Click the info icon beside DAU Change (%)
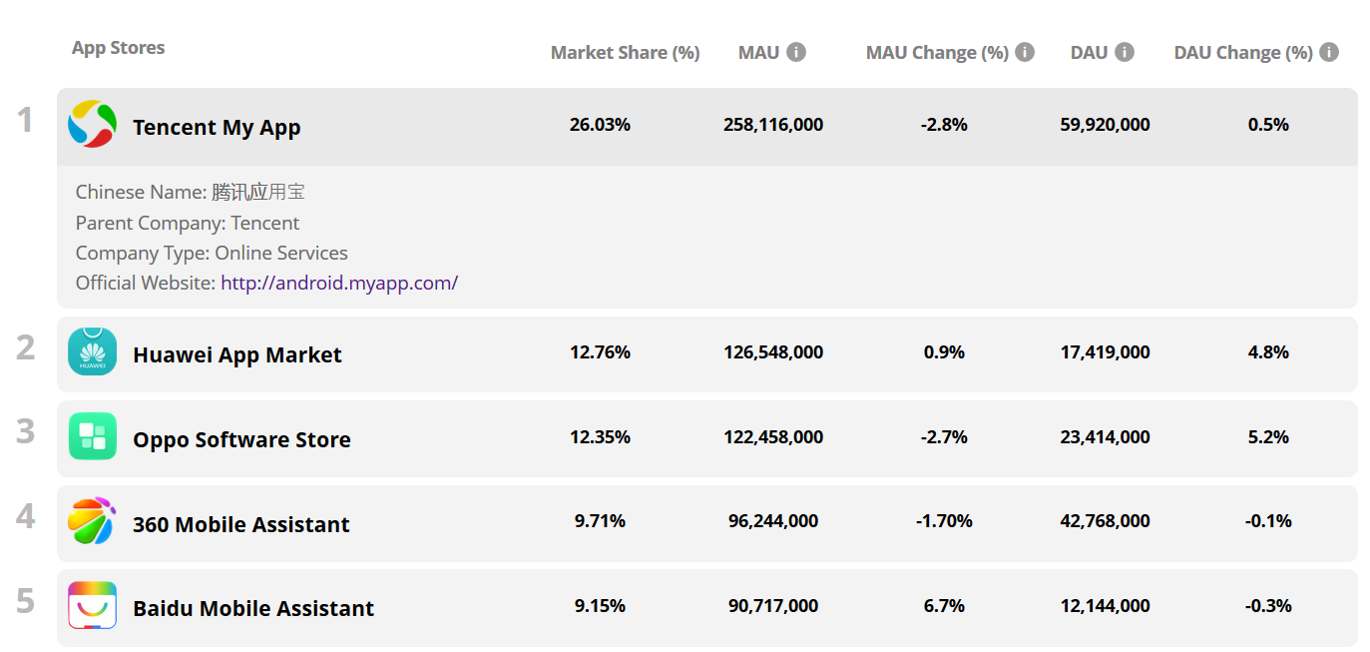Screen dimensions: 1370x652 (1329, 52)
